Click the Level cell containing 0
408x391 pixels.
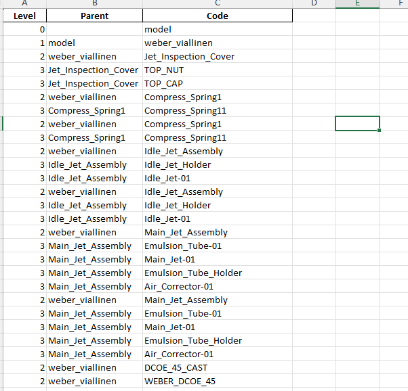click(x=24, y=29)
